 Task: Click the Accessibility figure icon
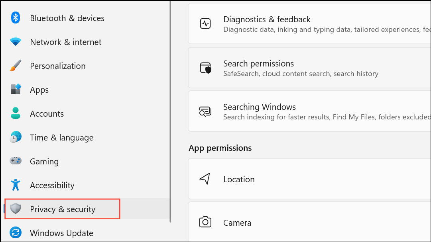(x=16, y=185)
